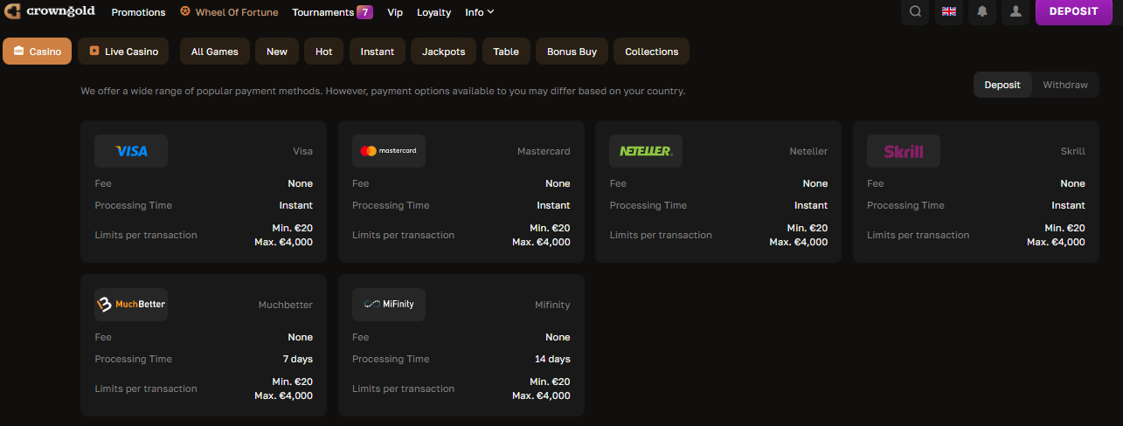Select the Live Casino tab
This screenshot has height=426, width=1123.
coord(123,52)
